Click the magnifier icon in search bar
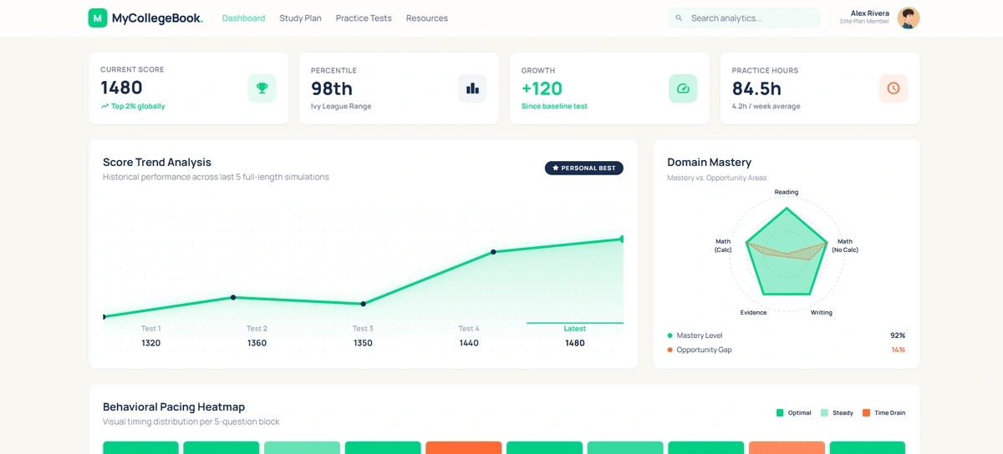The height and width of the screenshot is (454, 1003). pyautogui.click(x=679, y=18)
